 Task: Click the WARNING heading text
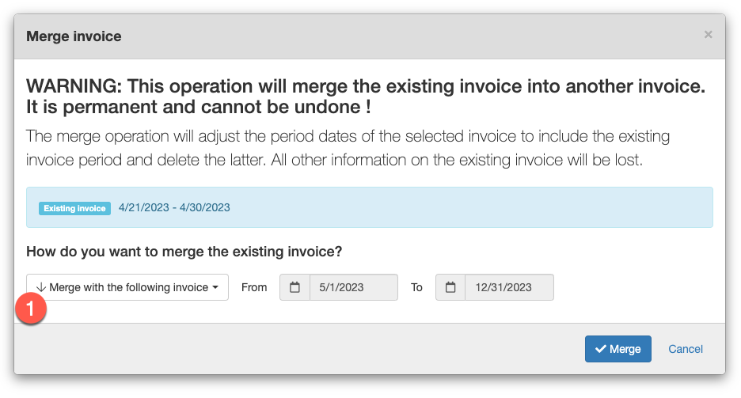pyautogui.click(x=366, y=97)
